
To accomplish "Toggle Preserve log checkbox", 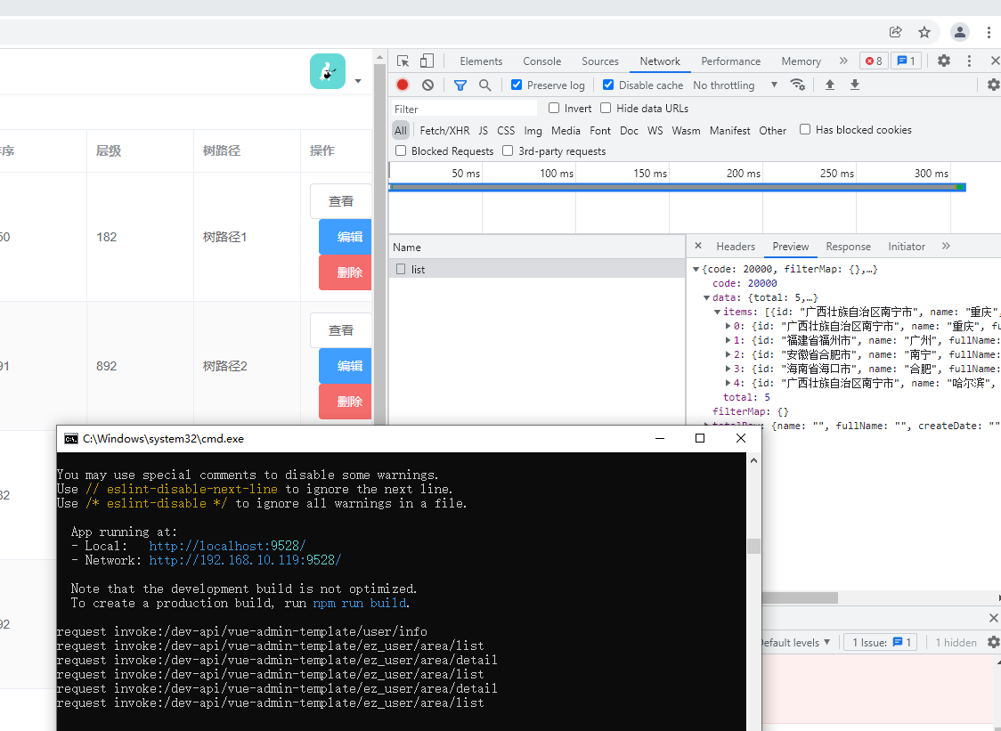I will tap(517, 85).
